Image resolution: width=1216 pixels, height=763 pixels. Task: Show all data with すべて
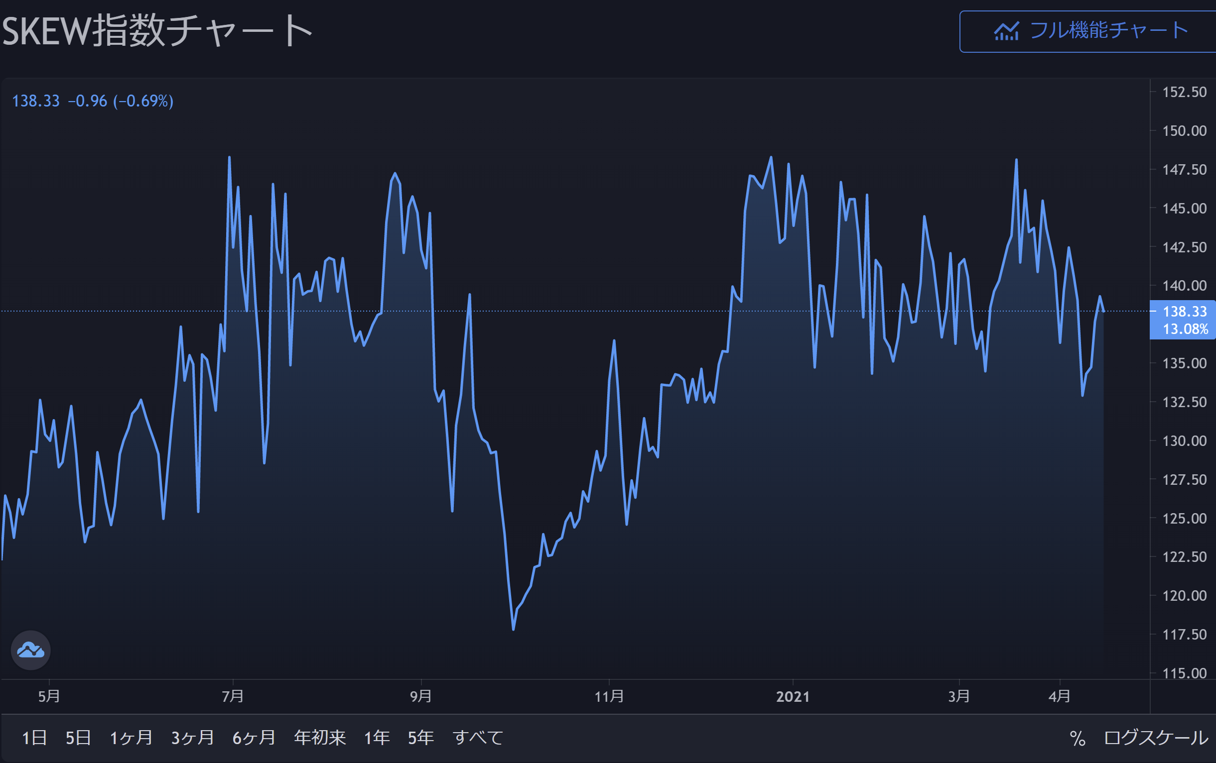tap(478, 738)
